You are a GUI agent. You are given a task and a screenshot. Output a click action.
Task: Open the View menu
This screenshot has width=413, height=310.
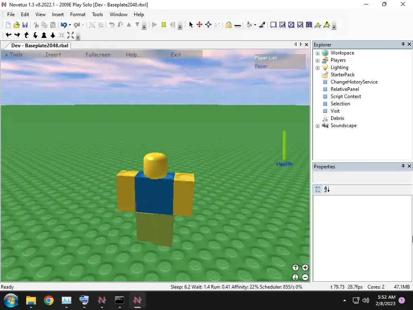pyautogui.click(x=41, y=15)
